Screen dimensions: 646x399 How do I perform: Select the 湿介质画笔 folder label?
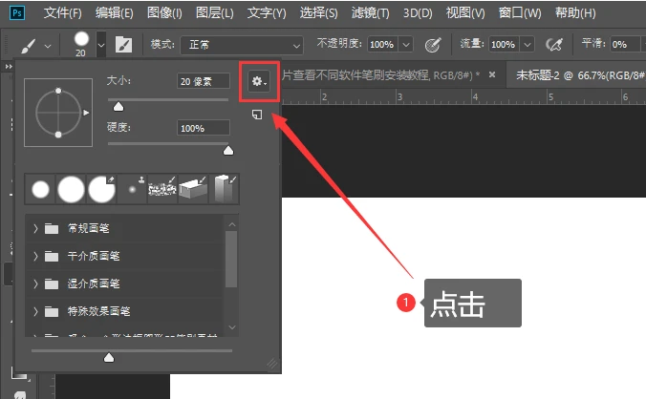tap(94, 283)
